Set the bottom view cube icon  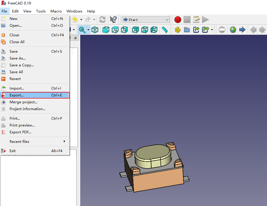tap(145, 30)
